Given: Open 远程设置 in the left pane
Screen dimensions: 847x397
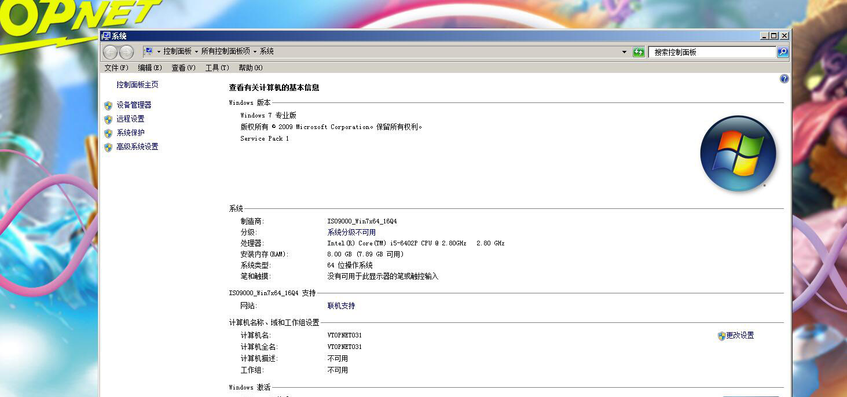Looking at the screenshot, I should (x=129, y=119).
